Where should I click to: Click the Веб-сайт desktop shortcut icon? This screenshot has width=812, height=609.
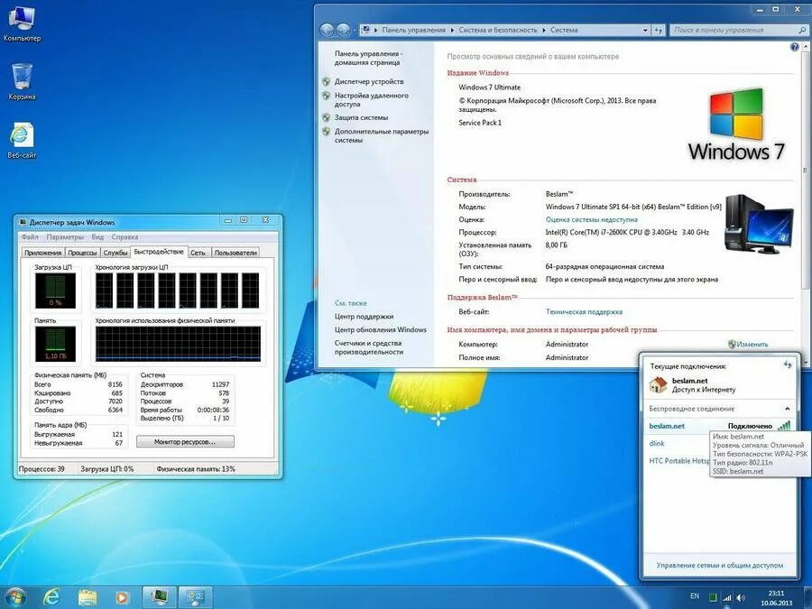[x=22, y=140]
